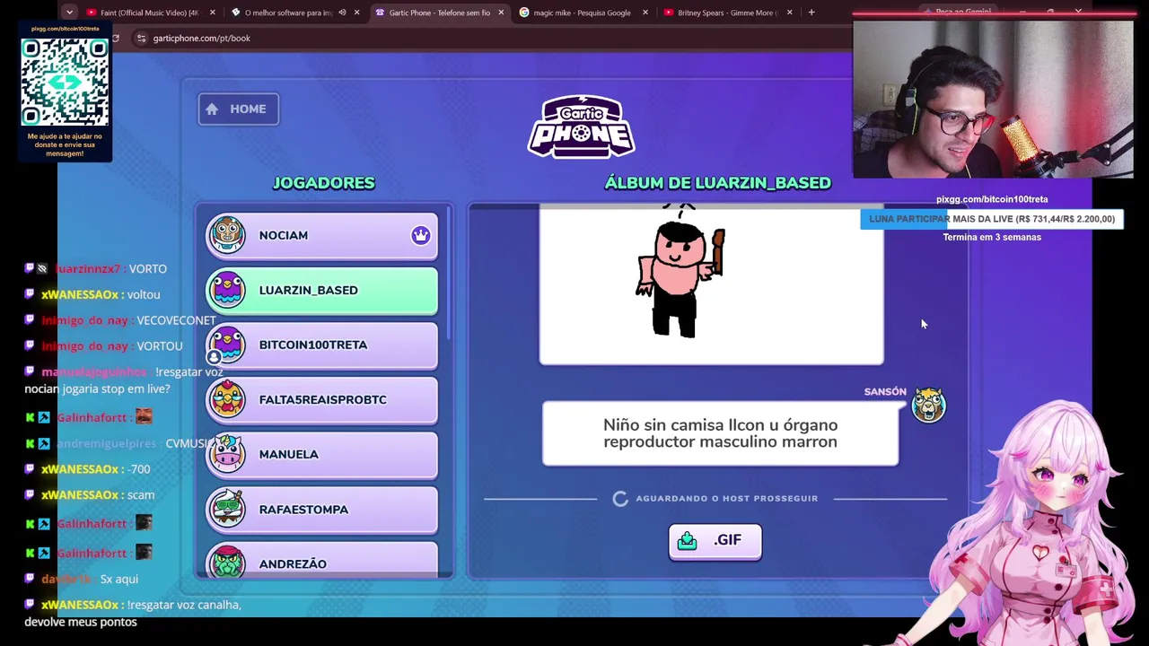Open a new browser tab with the plus icon
1149x646 pixels.
pos(811,13)
